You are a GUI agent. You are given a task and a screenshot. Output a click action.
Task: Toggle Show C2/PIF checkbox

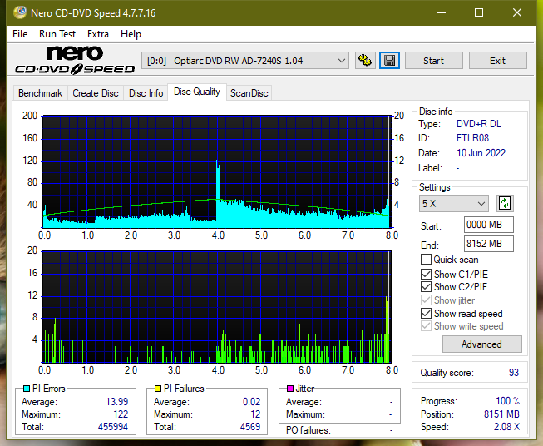(x=426, y=287)
